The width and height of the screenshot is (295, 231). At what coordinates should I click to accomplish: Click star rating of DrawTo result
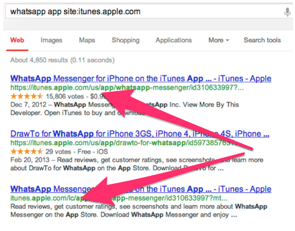(x=27, y=151)
